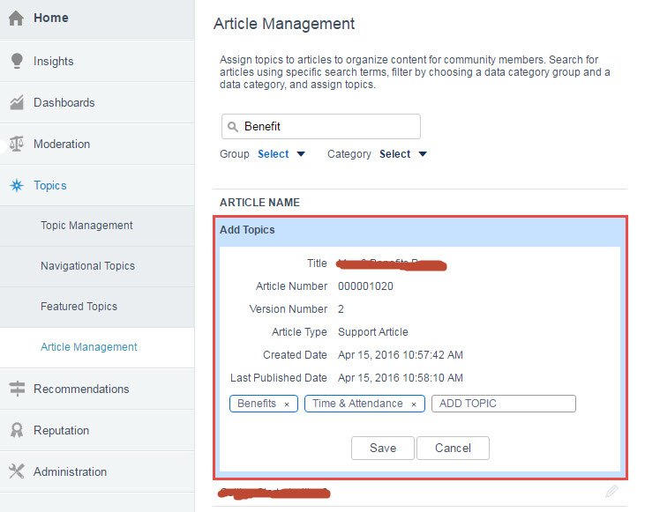Image resolution: width=645 pixels, height=512 pixels.
Task: Save the assigned topics
Action: coord(383,448)
